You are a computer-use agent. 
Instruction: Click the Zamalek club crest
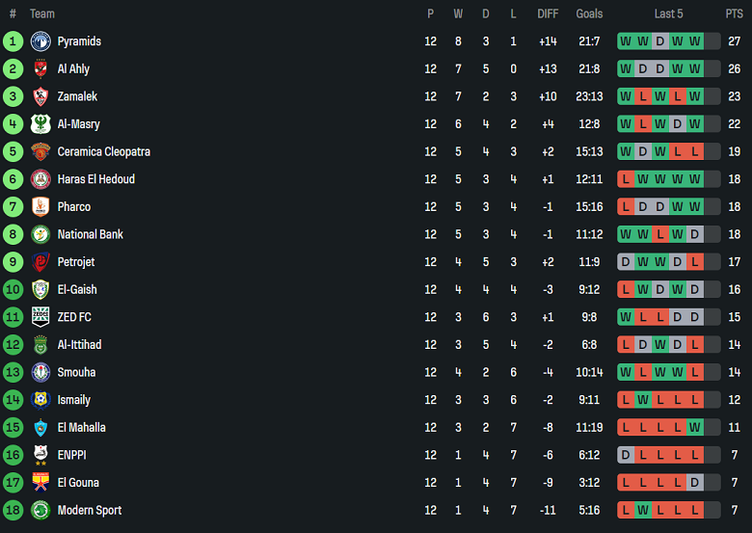[40, 96]
